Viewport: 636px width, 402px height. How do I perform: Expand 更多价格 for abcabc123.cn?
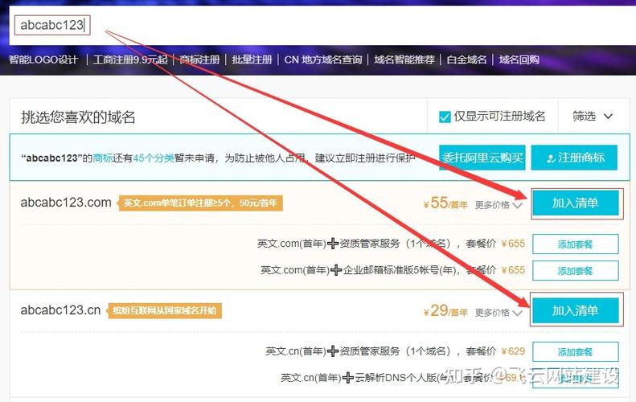[499, 312]
